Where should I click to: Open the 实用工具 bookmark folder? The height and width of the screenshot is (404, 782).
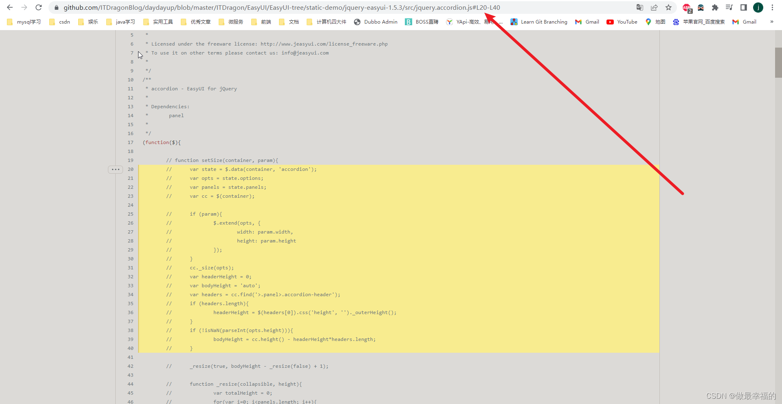pos(158,22)
